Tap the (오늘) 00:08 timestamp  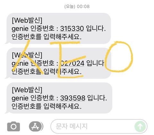pyautogui.click(x=77, y=6)
